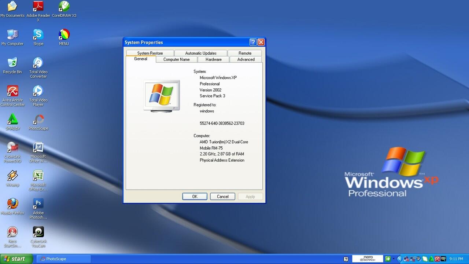Select the Winamp desktop icon

coord(12,179)
